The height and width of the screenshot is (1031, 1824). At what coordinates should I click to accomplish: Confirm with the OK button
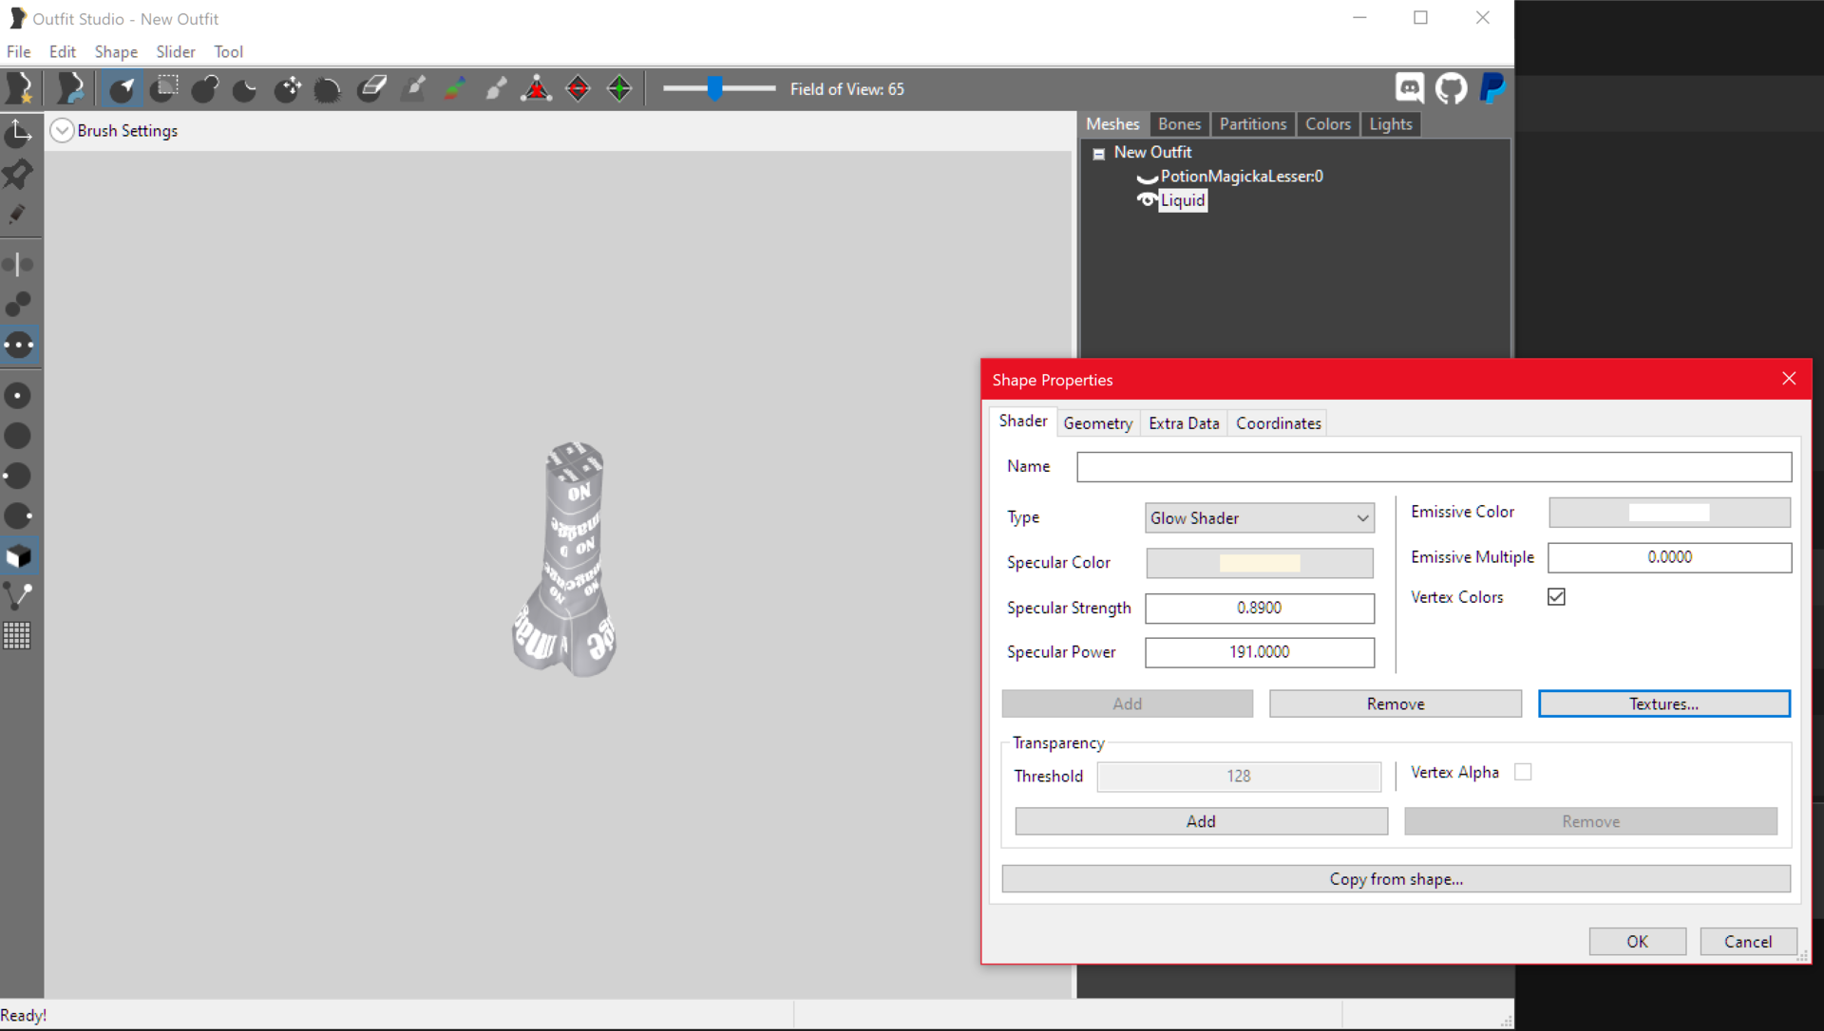[x=1638, y=942]
